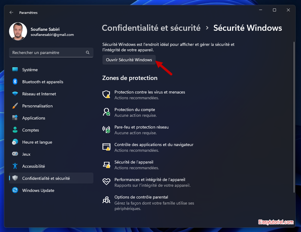The image size is (301, 232).
Task: Click the search magnifier icon
Action: coord(88,52)
